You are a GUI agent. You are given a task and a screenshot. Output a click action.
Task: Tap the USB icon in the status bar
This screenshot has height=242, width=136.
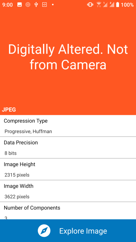(36, 5)
